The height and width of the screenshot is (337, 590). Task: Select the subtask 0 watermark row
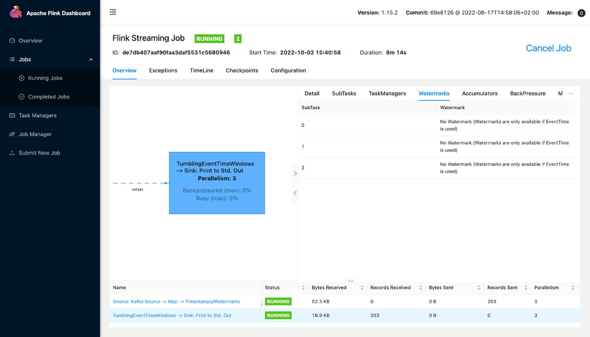(437, 125)
